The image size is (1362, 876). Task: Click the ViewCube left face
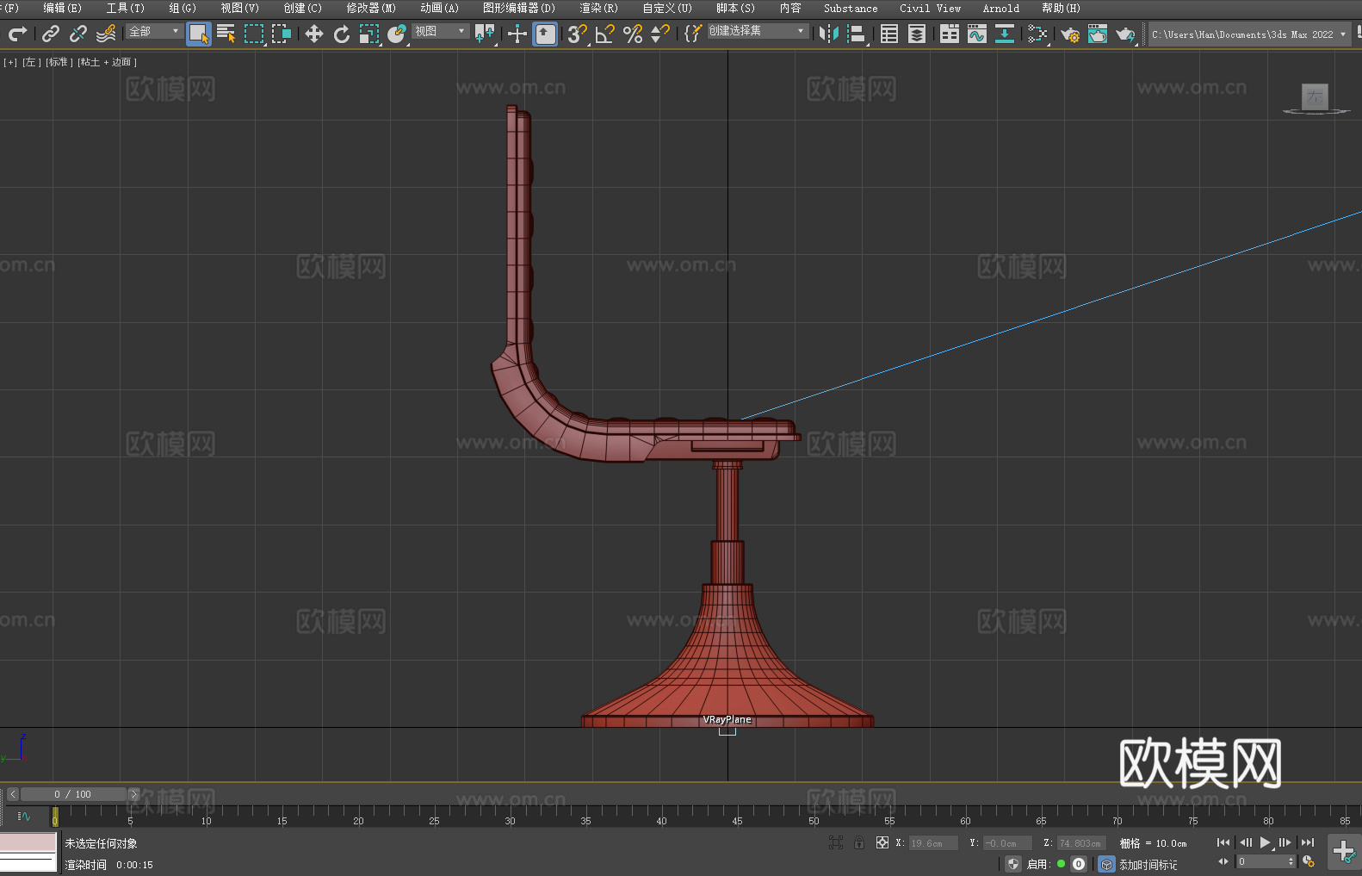click(1315, 96)
